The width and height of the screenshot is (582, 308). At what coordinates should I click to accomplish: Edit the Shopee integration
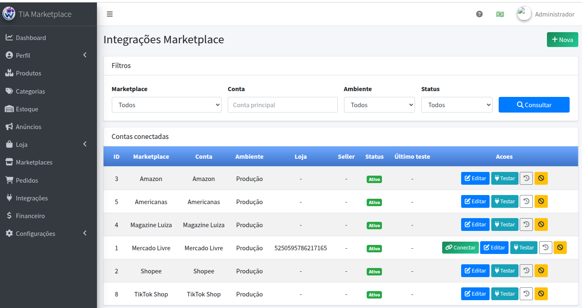(475, 271)
